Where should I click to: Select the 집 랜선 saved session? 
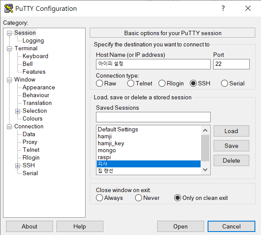149,171
